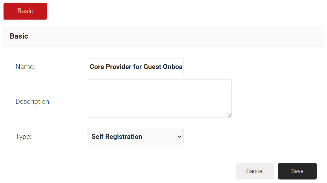Click the Description textarea resize handle
Image resolution: width=327 pixels, height=183 pixels.
point(229,115)
